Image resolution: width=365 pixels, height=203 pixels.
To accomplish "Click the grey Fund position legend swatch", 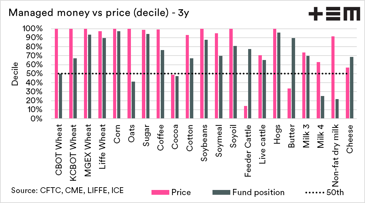I will (x=221, y=192).
